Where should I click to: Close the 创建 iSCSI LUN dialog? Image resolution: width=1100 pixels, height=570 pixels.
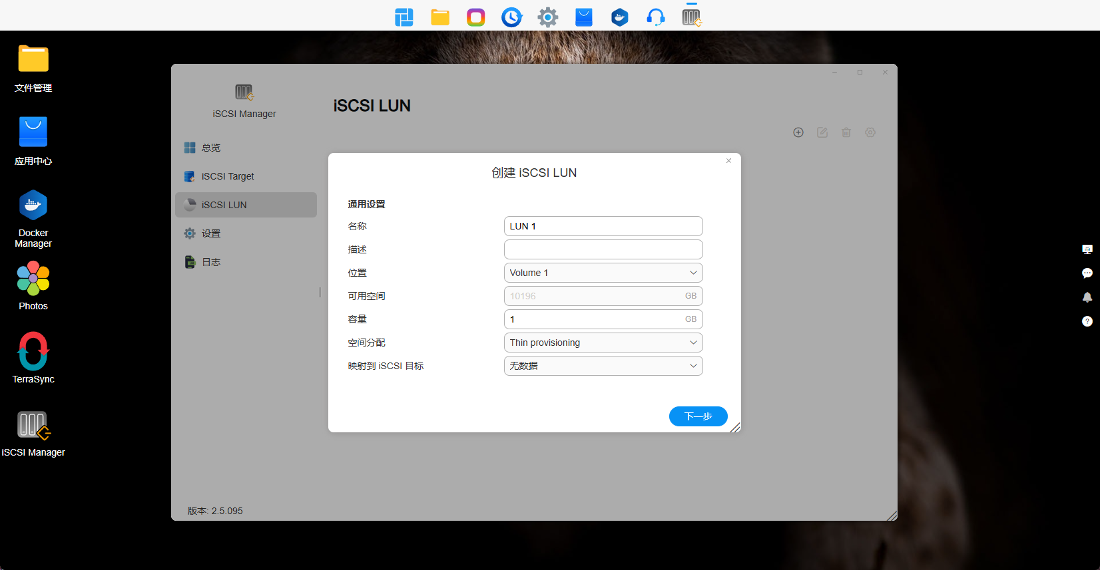pos(728,160)
